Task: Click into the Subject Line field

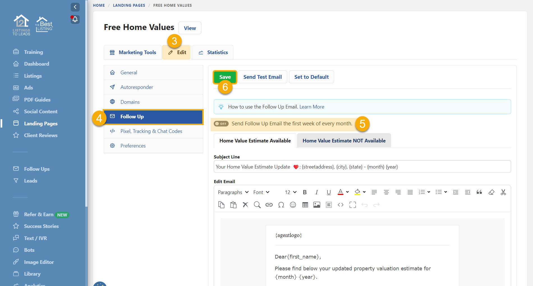Action: 362,167
